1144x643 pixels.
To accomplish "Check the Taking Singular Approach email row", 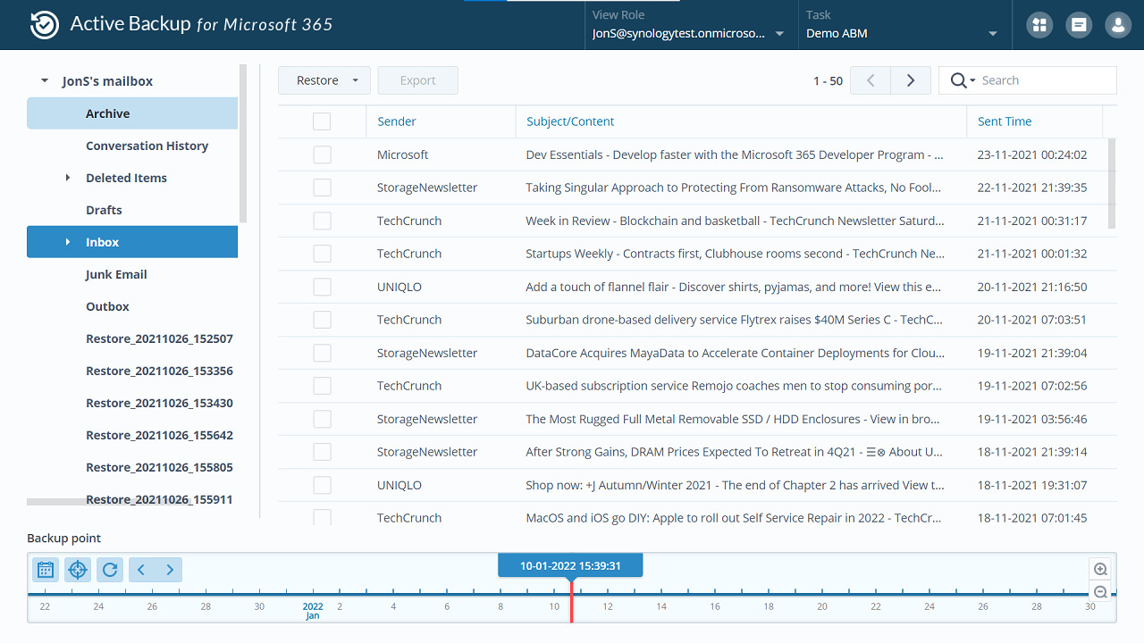I will click(322, 188).
